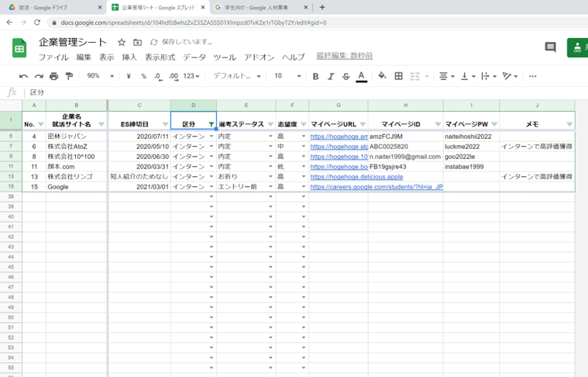Open filter on 志望度 column
This screenshot has height=377, width=588.
pos(304,124)
